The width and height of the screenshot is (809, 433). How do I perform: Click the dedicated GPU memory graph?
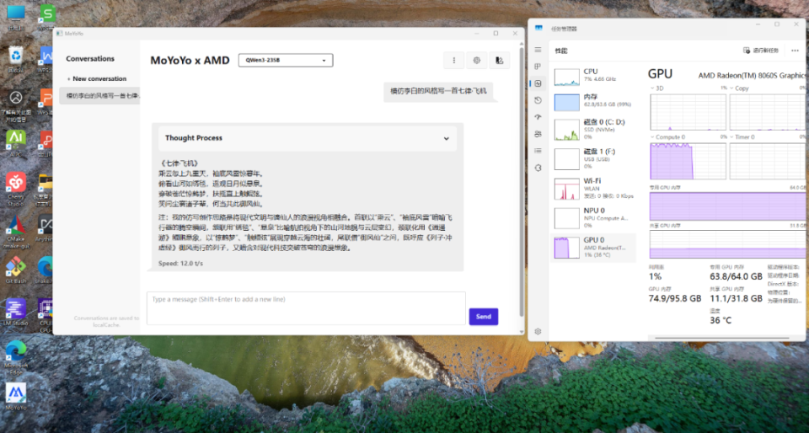(x=727, y=206)
